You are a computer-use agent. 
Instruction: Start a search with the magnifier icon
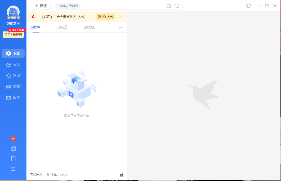177,6
